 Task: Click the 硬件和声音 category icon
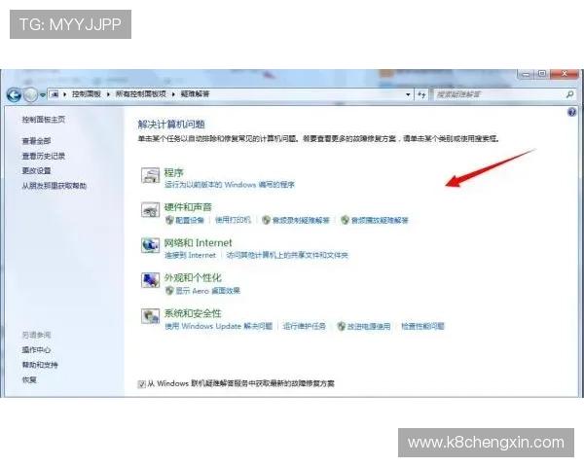click(x=150, y=210)
